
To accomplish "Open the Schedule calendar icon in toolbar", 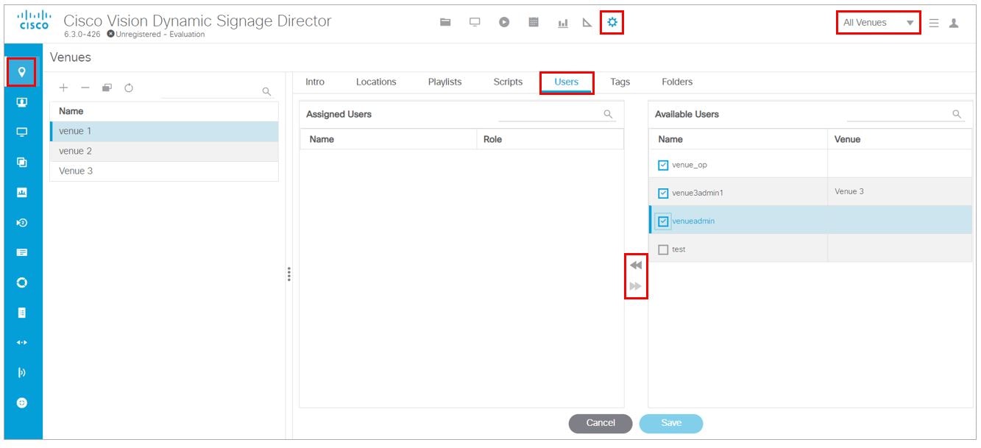I will [533, 22].
